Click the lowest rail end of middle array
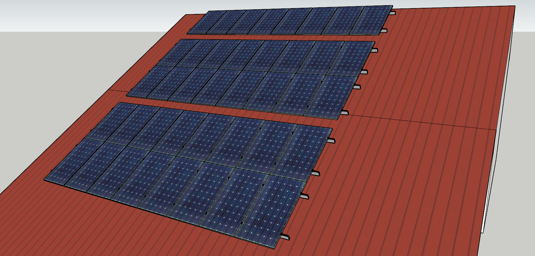535x256 pixels. (345, 113)
